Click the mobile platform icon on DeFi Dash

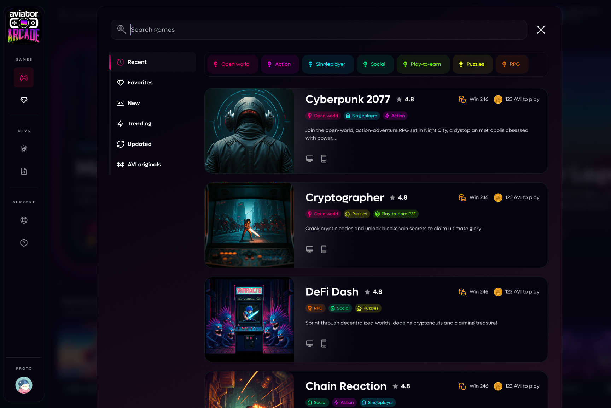pos(324,344)
